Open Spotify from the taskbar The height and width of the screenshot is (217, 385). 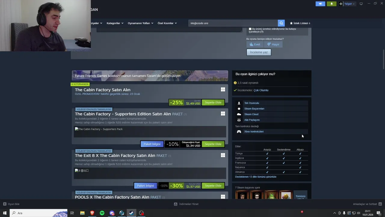(x=102, y=213)
